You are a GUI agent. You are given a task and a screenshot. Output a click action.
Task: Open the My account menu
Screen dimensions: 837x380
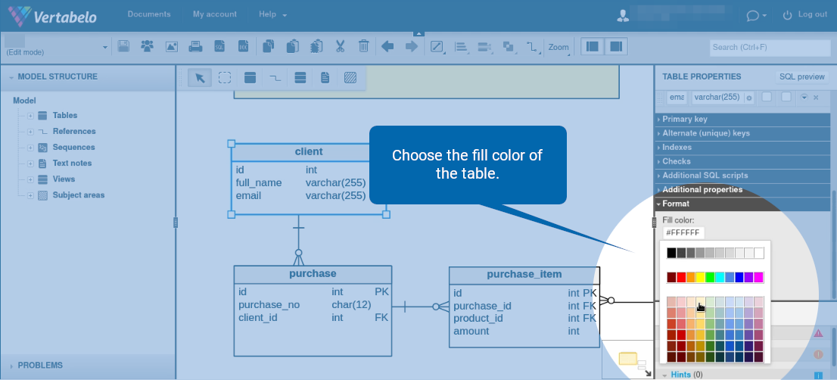(215, 14)
